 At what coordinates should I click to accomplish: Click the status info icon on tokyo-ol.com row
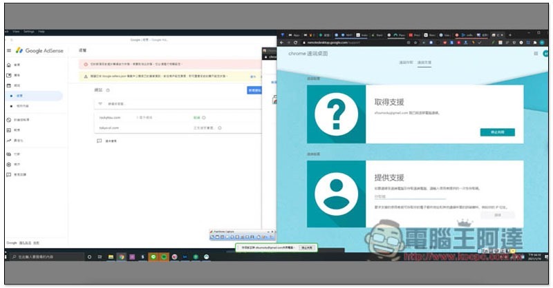point(220,128)
